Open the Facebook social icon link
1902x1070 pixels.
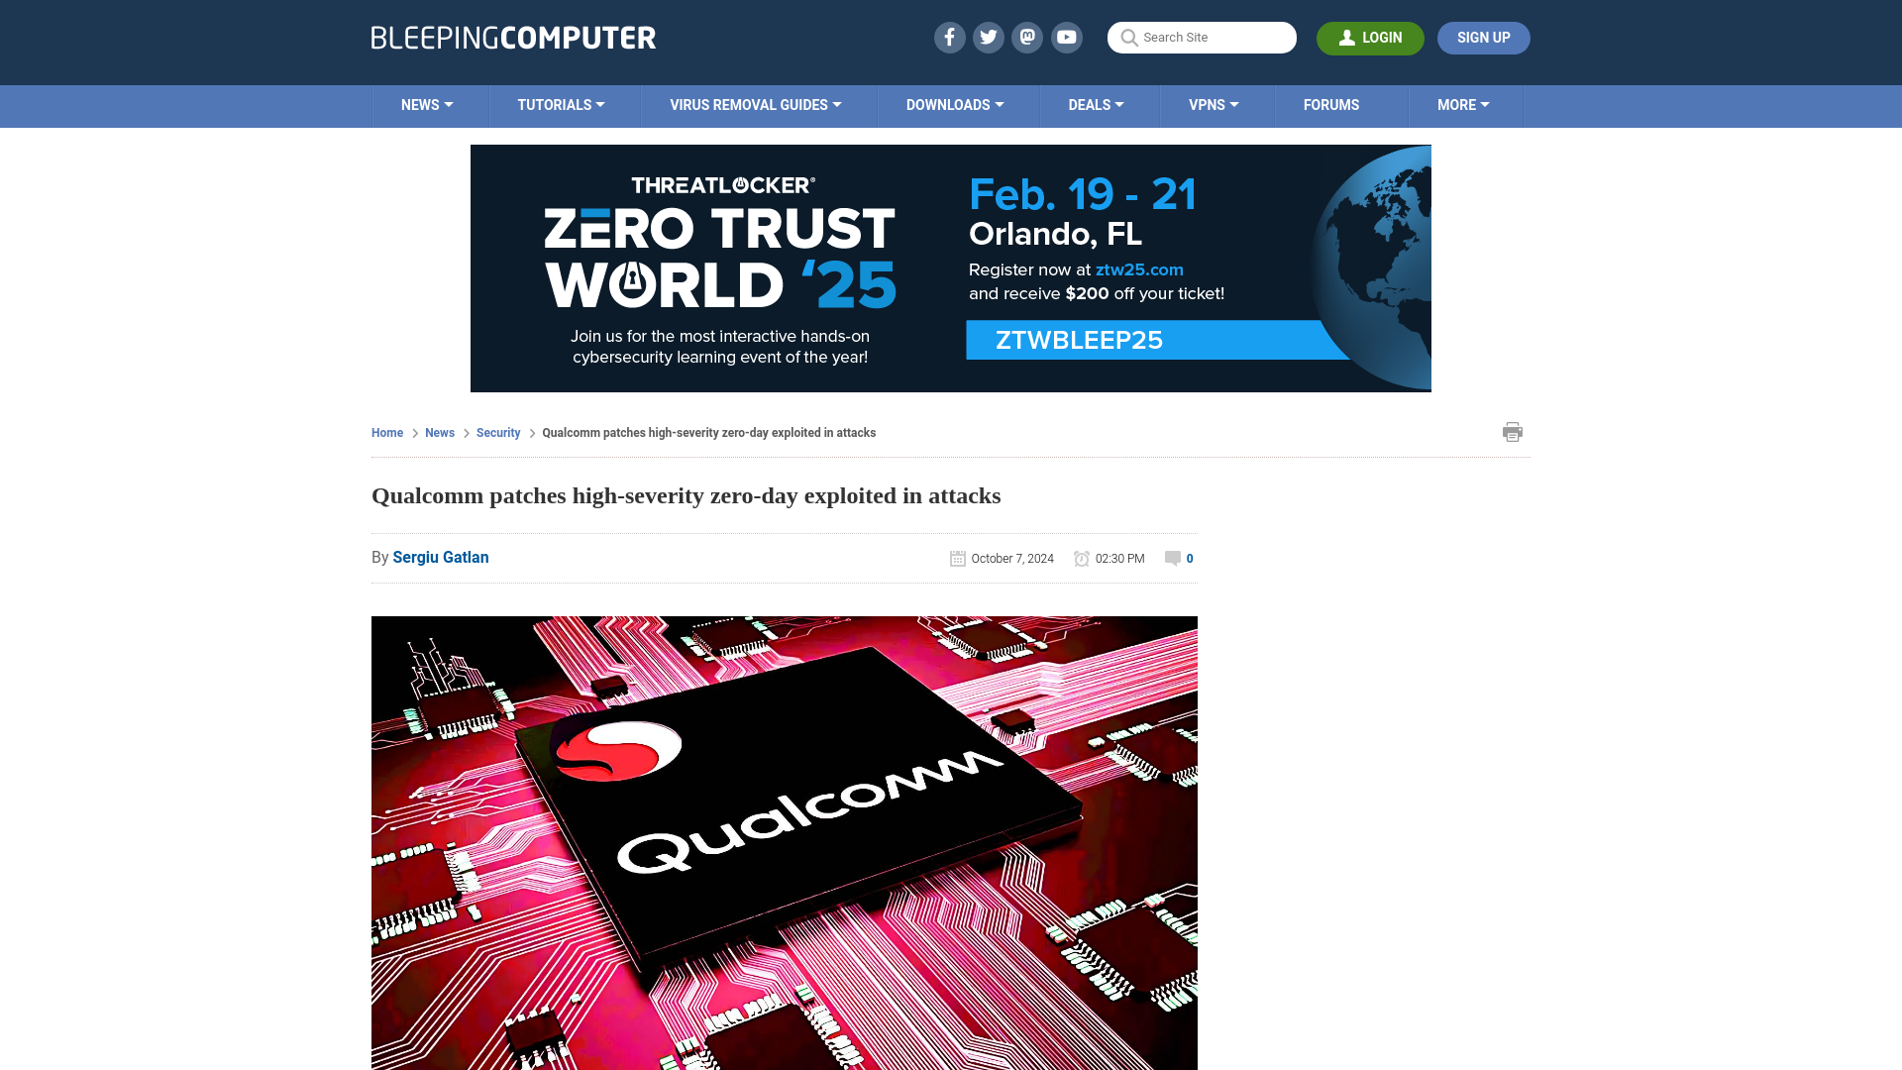tap(948, 37)
